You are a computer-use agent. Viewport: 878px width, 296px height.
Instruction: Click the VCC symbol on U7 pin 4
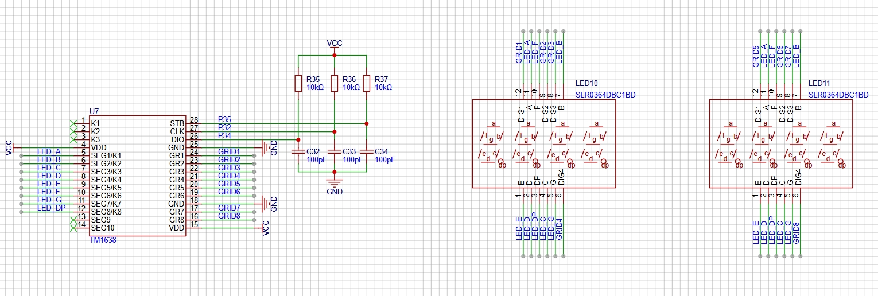10,148
